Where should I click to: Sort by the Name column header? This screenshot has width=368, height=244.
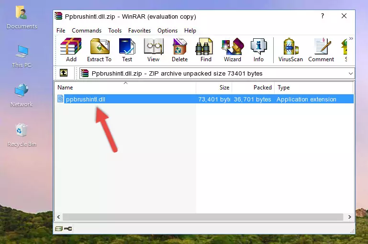125,88
